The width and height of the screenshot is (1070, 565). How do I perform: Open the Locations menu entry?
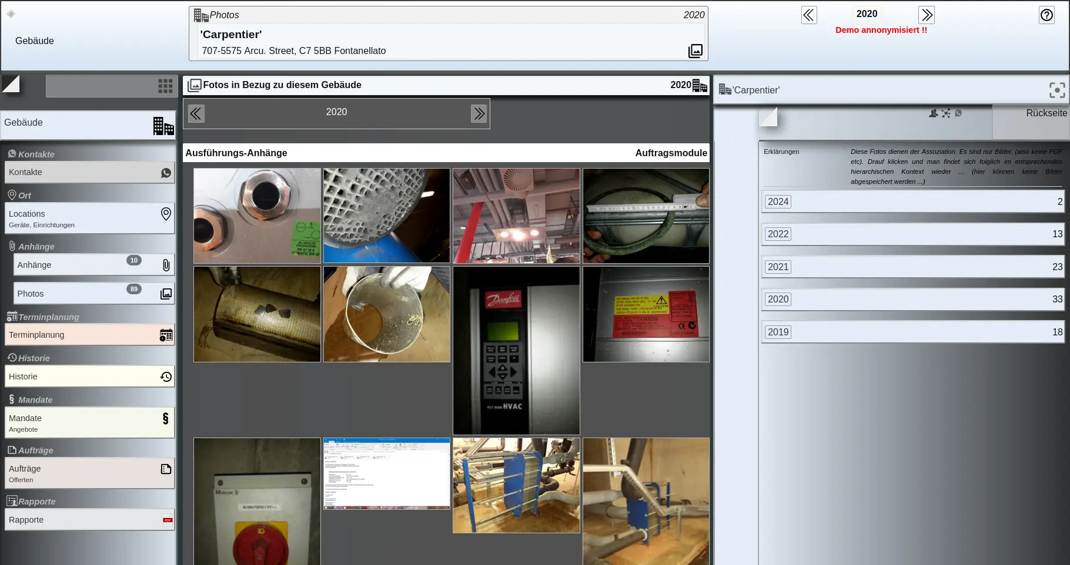coord(89,218)
